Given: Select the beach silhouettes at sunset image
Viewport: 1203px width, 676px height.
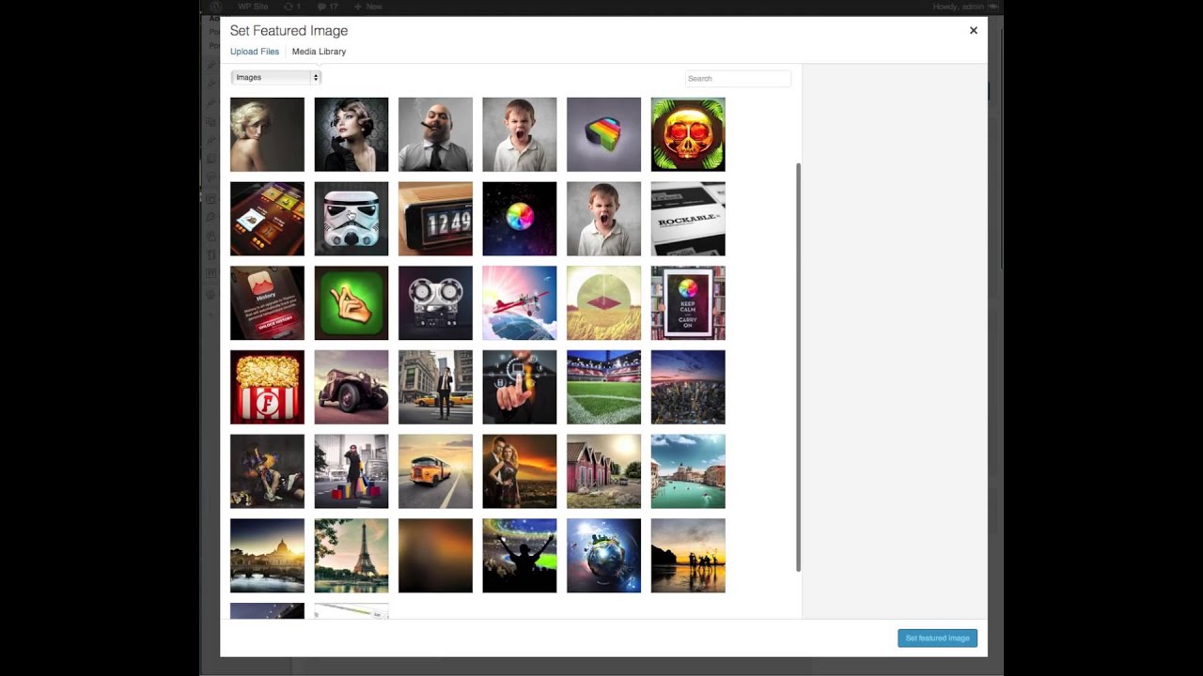Looking at the screenshot, I should click(x=688, y=556).
